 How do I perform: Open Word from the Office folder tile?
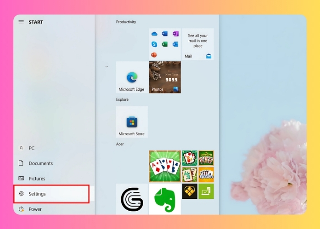pos(165,34)
